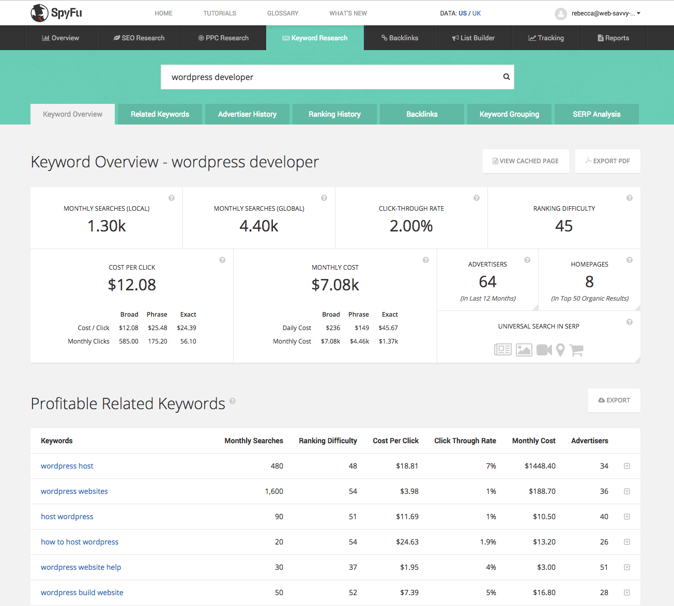Click help icon for Cost Per Click
The width and height of the screenshot is (674, 606).
pyautogui.click(x=222, y=260)
